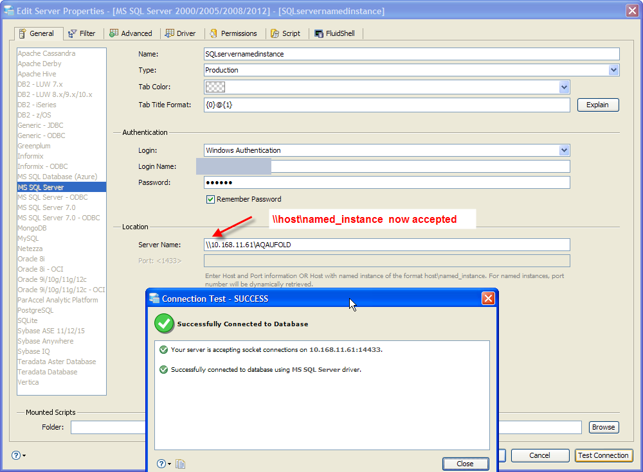Screen dimensions: 643x472
Task: Close the Connection Test dialog with Close button
Action: point(466,464)
